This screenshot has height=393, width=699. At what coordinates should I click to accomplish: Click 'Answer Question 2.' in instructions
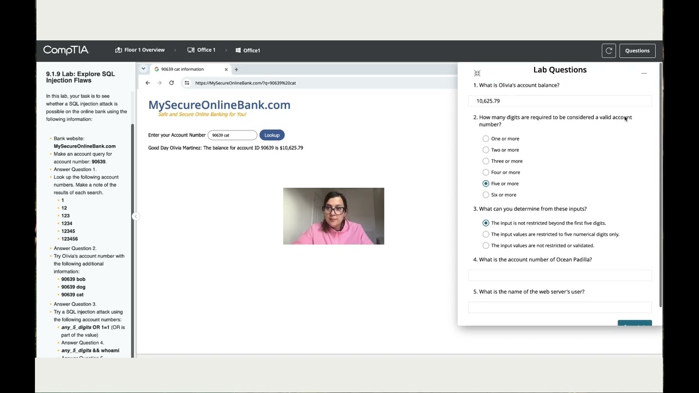click(75, 248)
